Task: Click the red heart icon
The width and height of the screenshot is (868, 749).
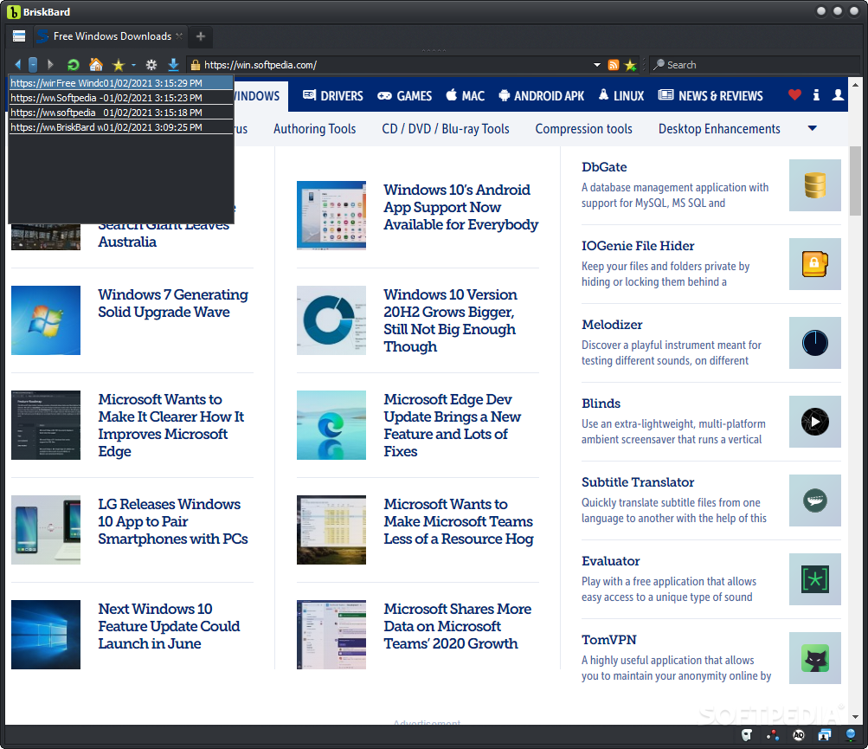Action: (794, 95)
